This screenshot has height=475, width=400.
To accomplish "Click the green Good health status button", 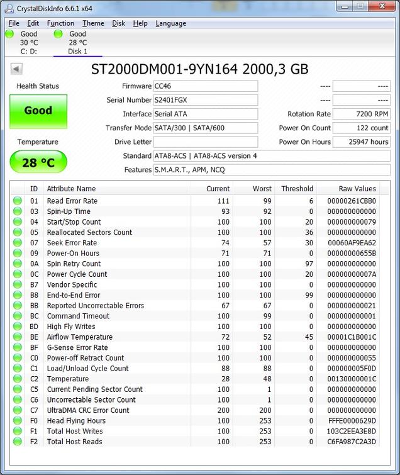I will [x=38, y=111].
